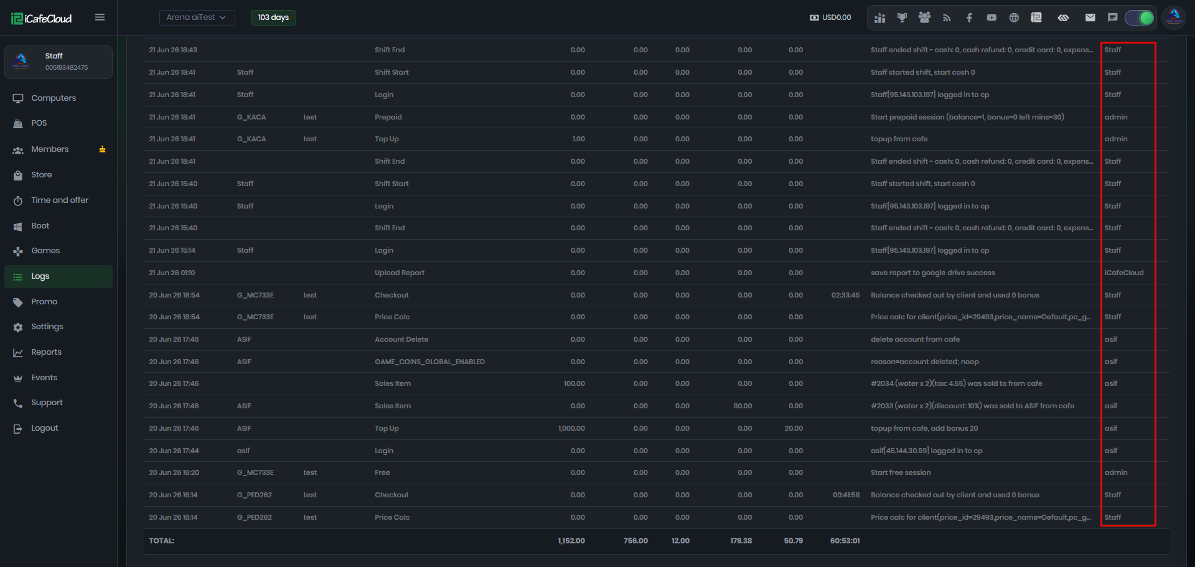Click the 60:53:01 total duration value
This screenshot has width=1195, height=567.
point(845,541)
